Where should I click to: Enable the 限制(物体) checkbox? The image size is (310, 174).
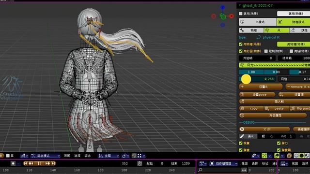(x=266, y=51)
